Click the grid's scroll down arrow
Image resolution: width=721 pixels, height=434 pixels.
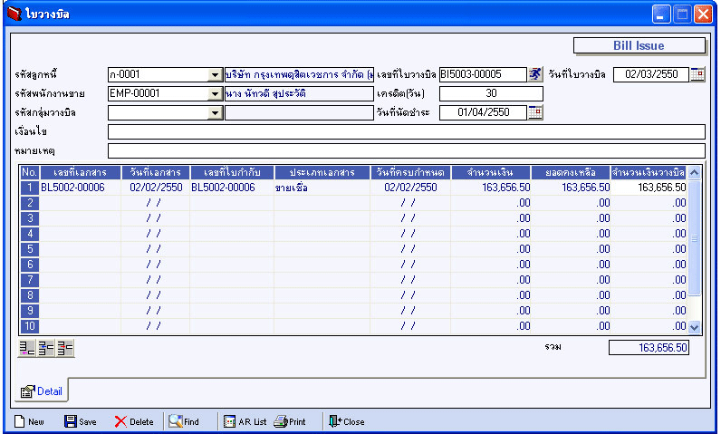(x=695, y=327)
